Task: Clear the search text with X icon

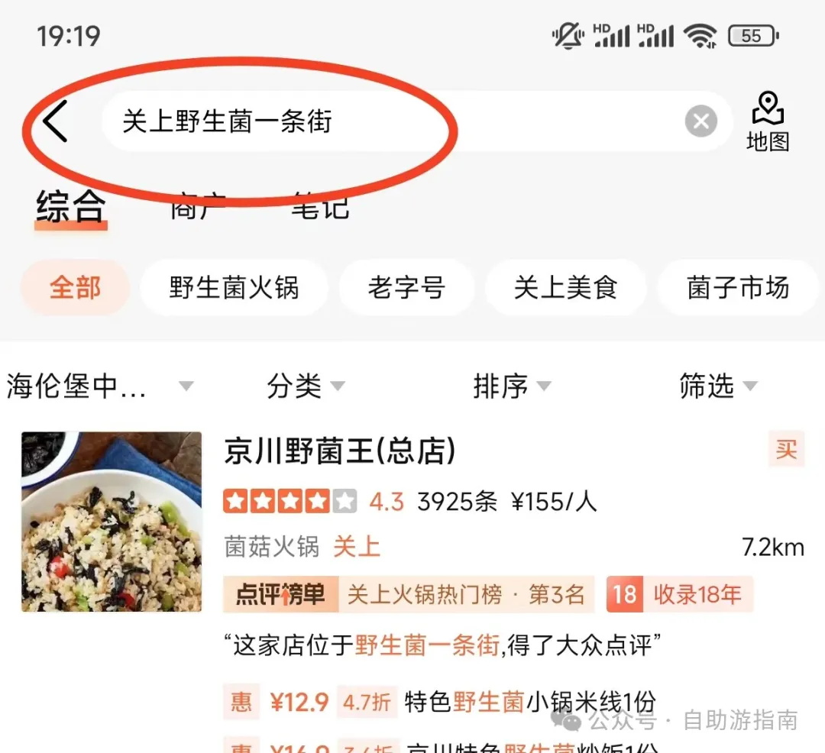Action: 700,121
